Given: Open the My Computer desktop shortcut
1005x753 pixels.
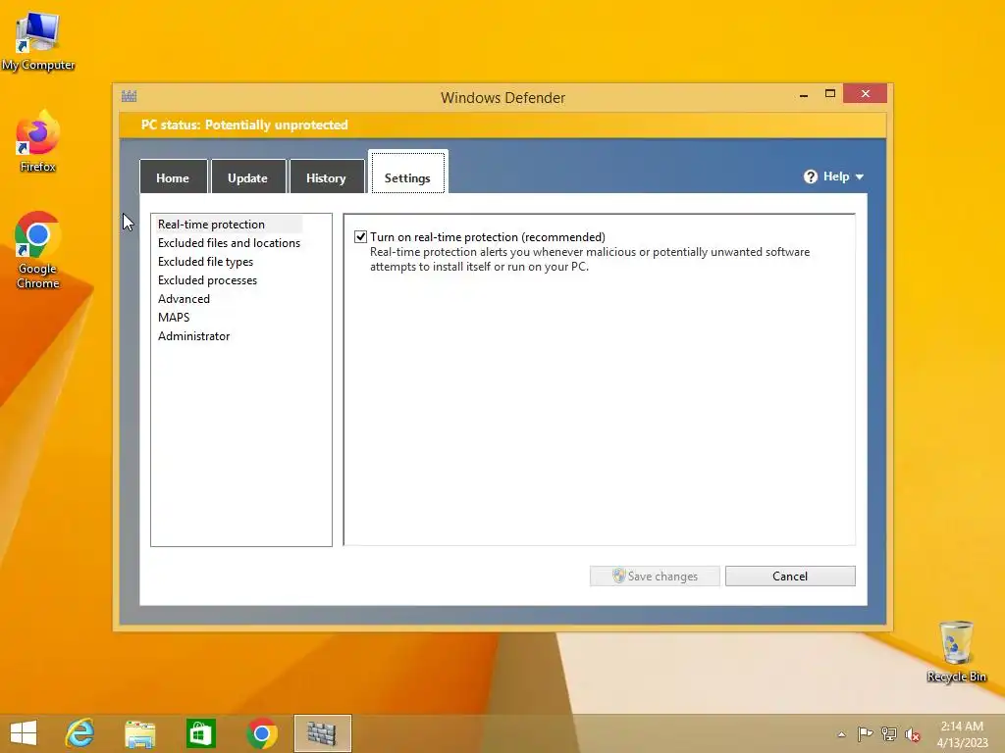Looking at the screenshot, I should tap(37, 40).
